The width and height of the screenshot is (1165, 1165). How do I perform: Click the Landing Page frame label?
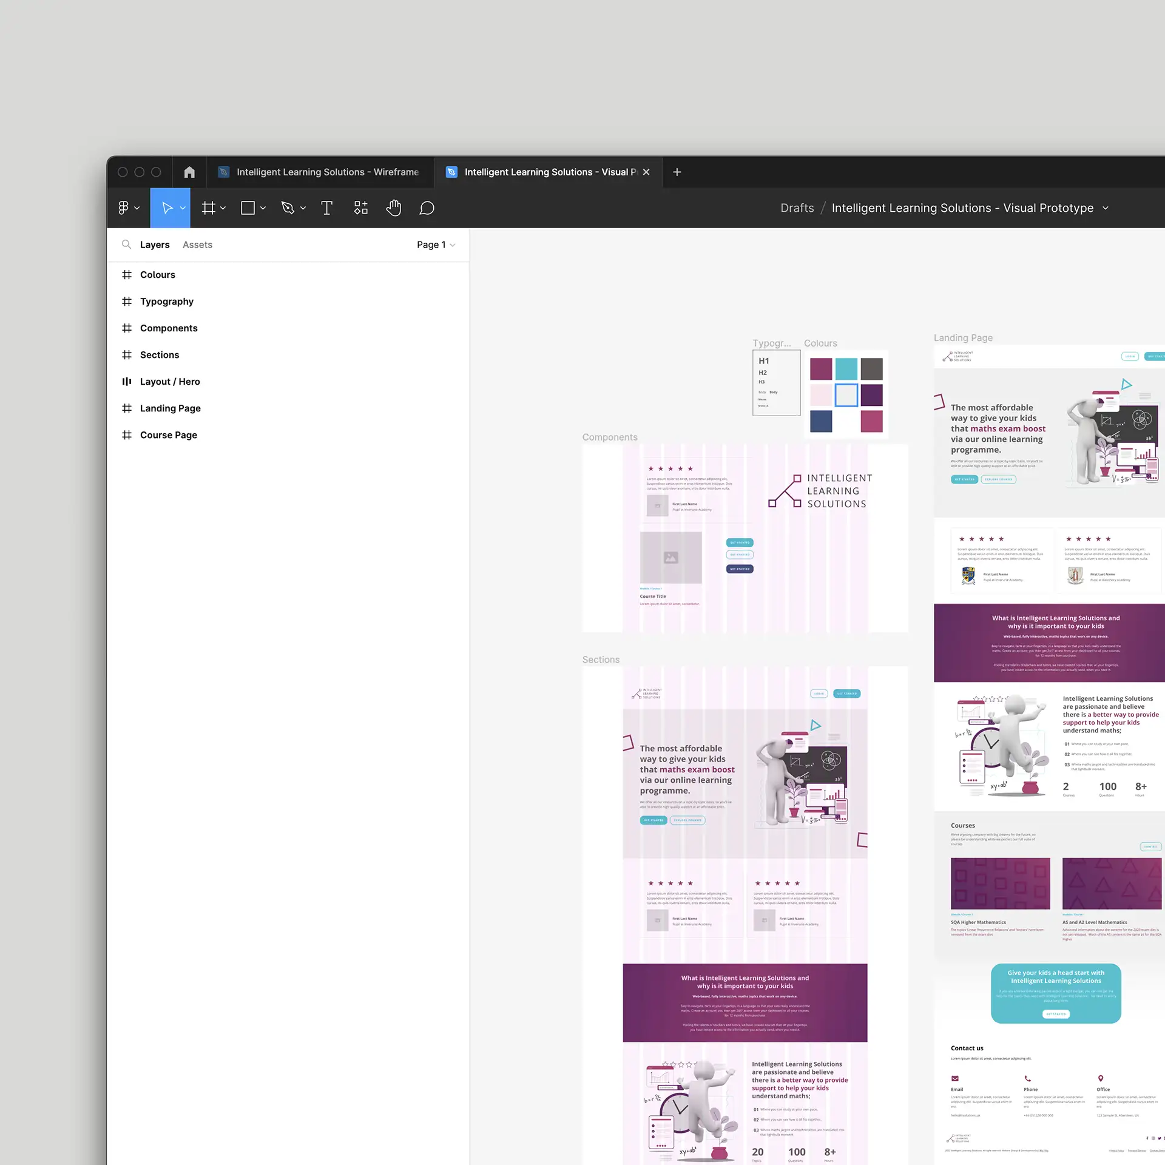tap(963, 338)
